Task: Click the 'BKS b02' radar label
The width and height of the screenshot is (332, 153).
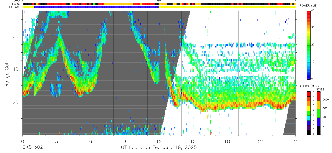Action: 32,148
